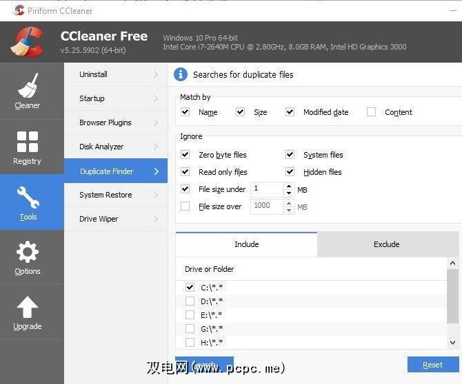Image resolution: width=462 pixels, height=384 pixels.
Task: Click the blue Search button
Action: (x=204, y=365)
